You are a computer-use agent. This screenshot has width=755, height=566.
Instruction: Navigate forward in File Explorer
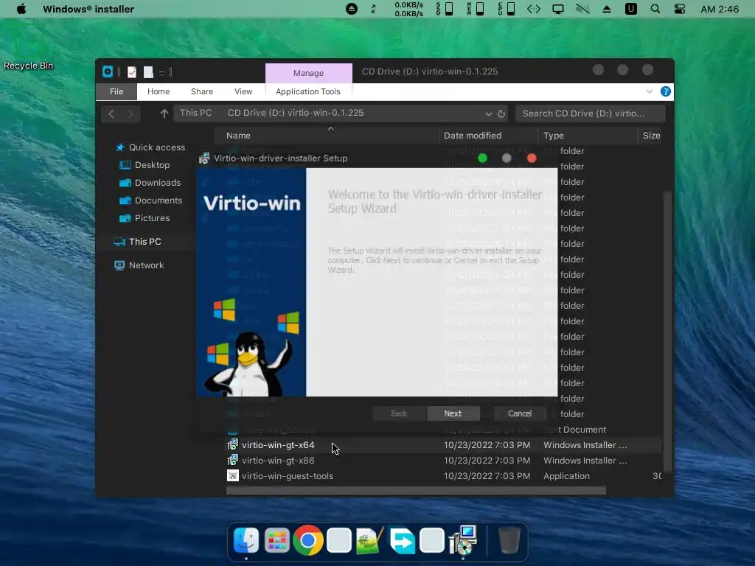130,113
